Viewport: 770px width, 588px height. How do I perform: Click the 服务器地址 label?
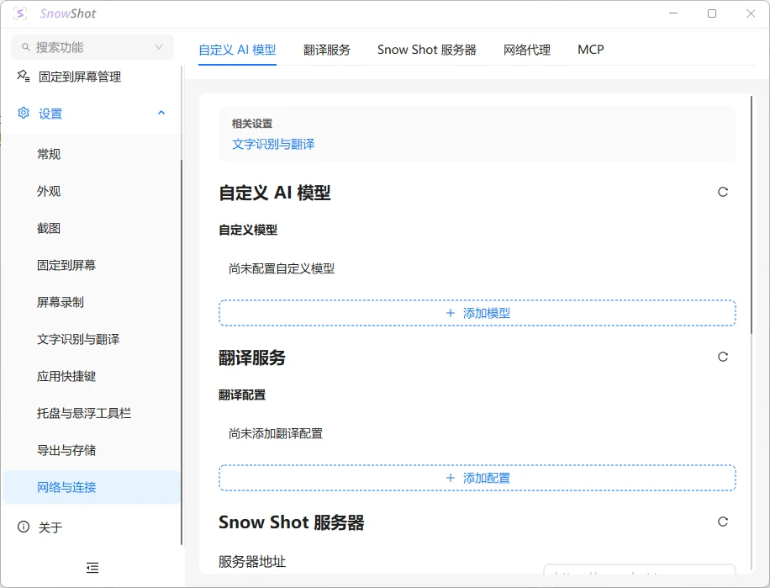tap(252, 561)
